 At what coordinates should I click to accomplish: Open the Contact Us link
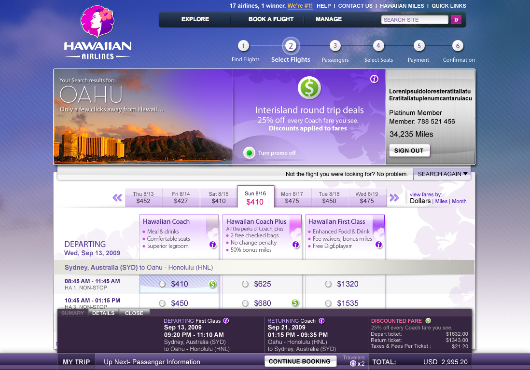click(x=355, y=6)
